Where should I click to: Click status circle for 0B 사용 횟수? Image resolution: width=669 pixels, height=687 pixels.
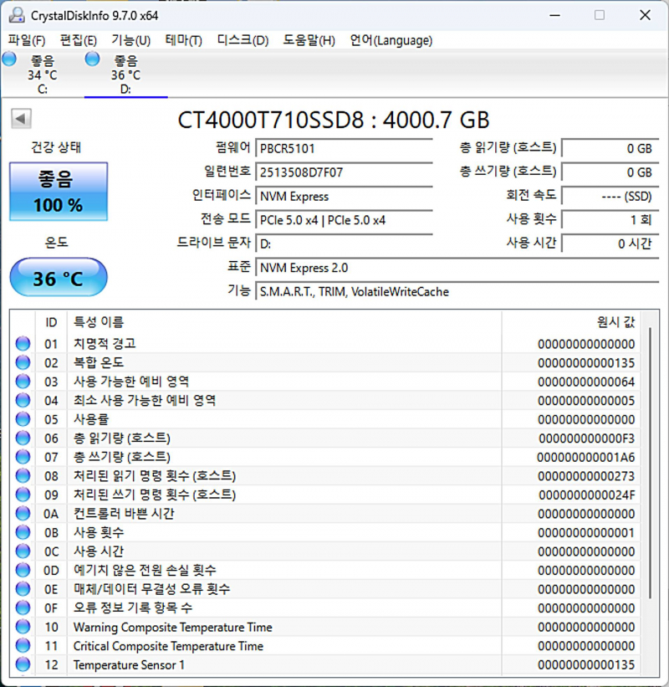coord(23,532)
